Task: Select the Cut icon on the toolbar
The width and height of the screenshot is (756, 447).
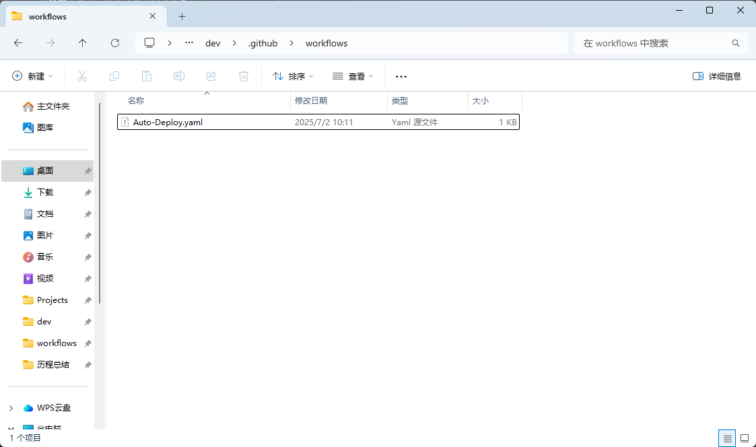Action: [x=82, y=76]
